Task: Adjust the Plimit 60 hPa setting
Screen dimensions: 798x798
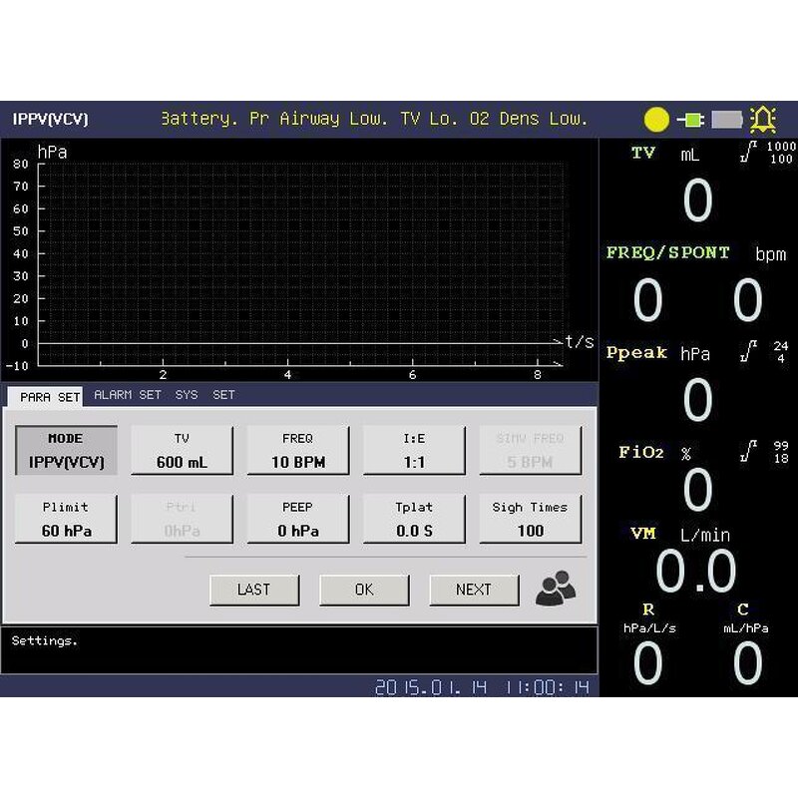Action: pyautogui.click(x=66, y=520)
